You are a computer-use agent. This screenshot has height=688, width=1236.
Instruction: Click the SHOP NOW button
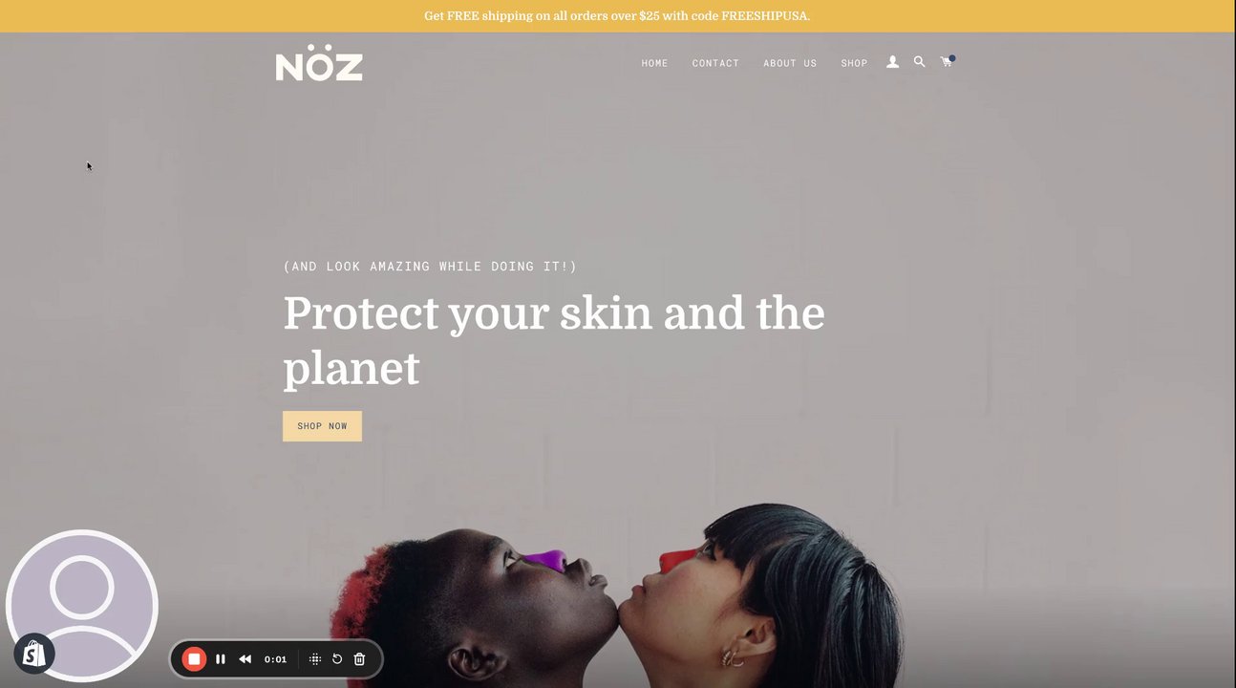tap(322, 426)
